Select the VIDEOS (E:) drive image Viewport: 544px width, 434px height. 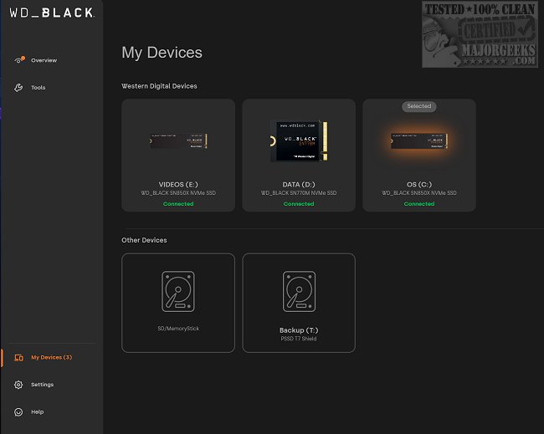(x=178, y=140)
